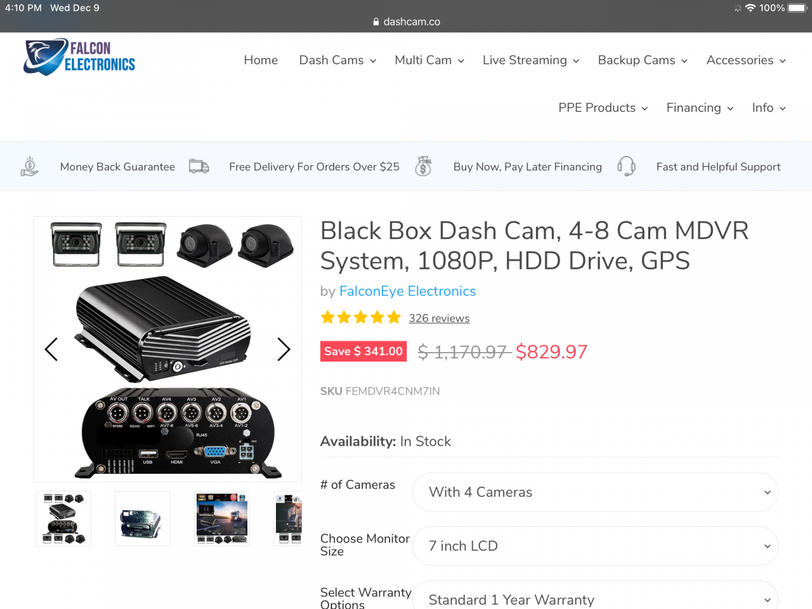This screenshot has height=609, width=812.
Task: Open the FalconEye Electronics brand link
Action: [x=407, y=291]
